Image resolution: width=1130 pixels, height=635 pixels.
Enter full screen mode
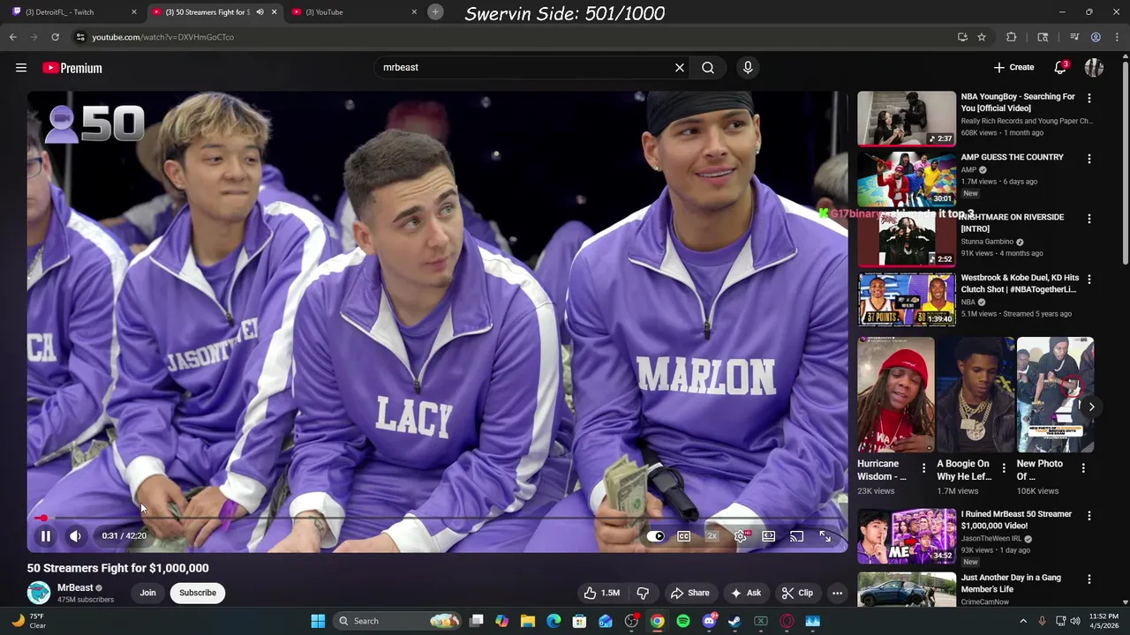click(825, 536)
